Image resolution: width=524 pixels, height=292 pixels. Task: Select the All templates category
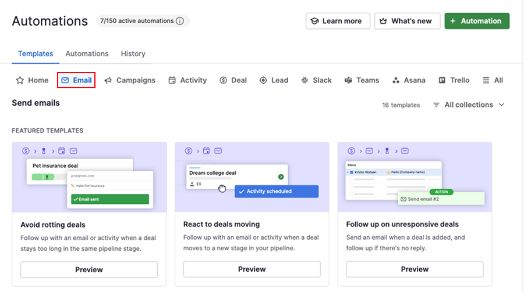493,80
